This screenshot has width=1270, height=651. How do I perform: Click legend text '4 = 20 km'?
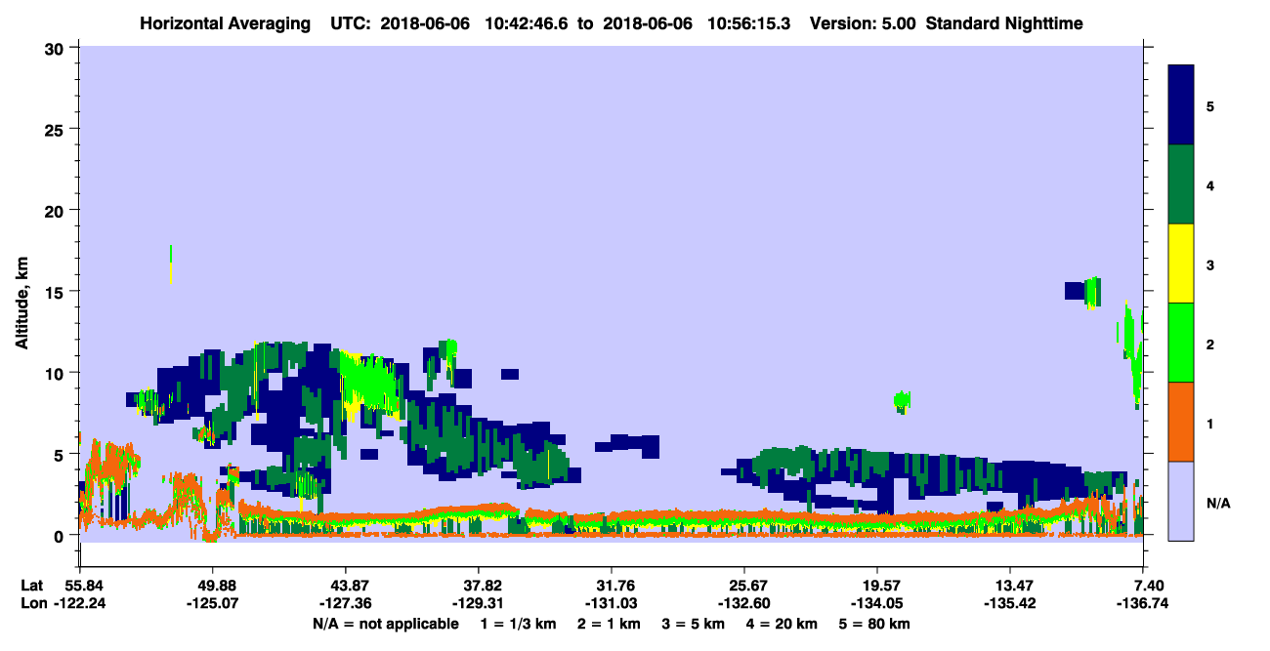click(783, 624)
